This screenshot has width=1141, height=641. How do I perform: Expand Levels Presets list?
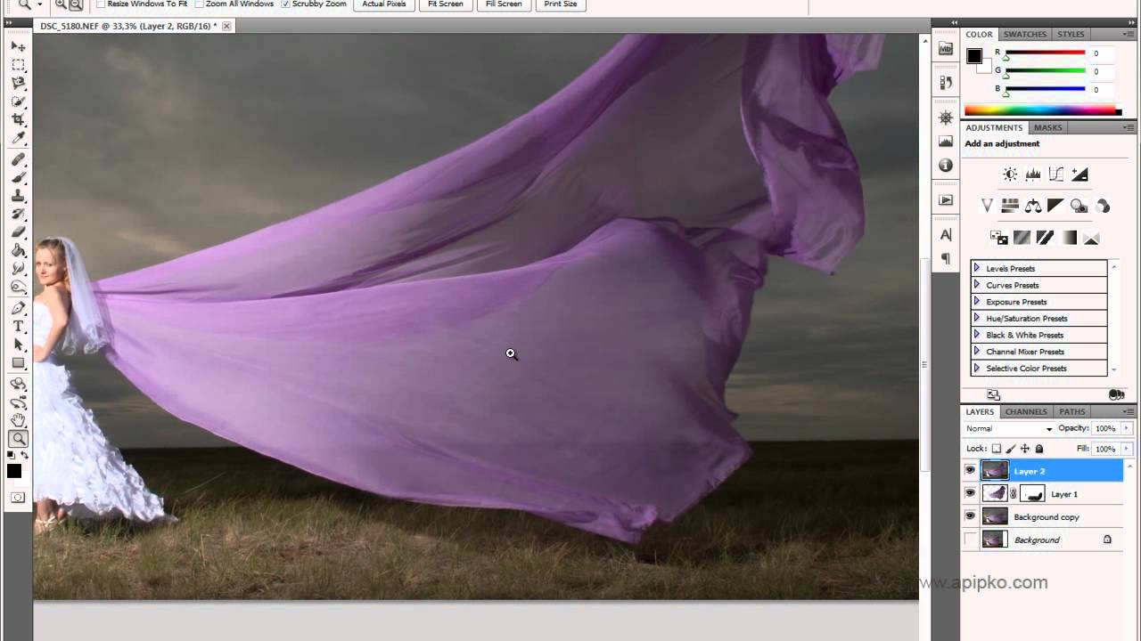tap(976, 268)
